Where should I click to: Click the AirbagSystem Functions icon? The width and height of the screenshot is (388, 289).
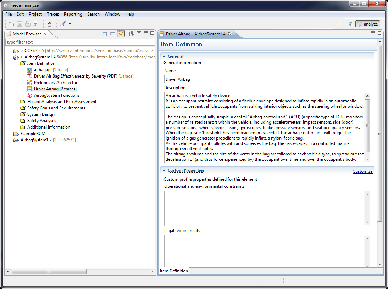(29, 95)
